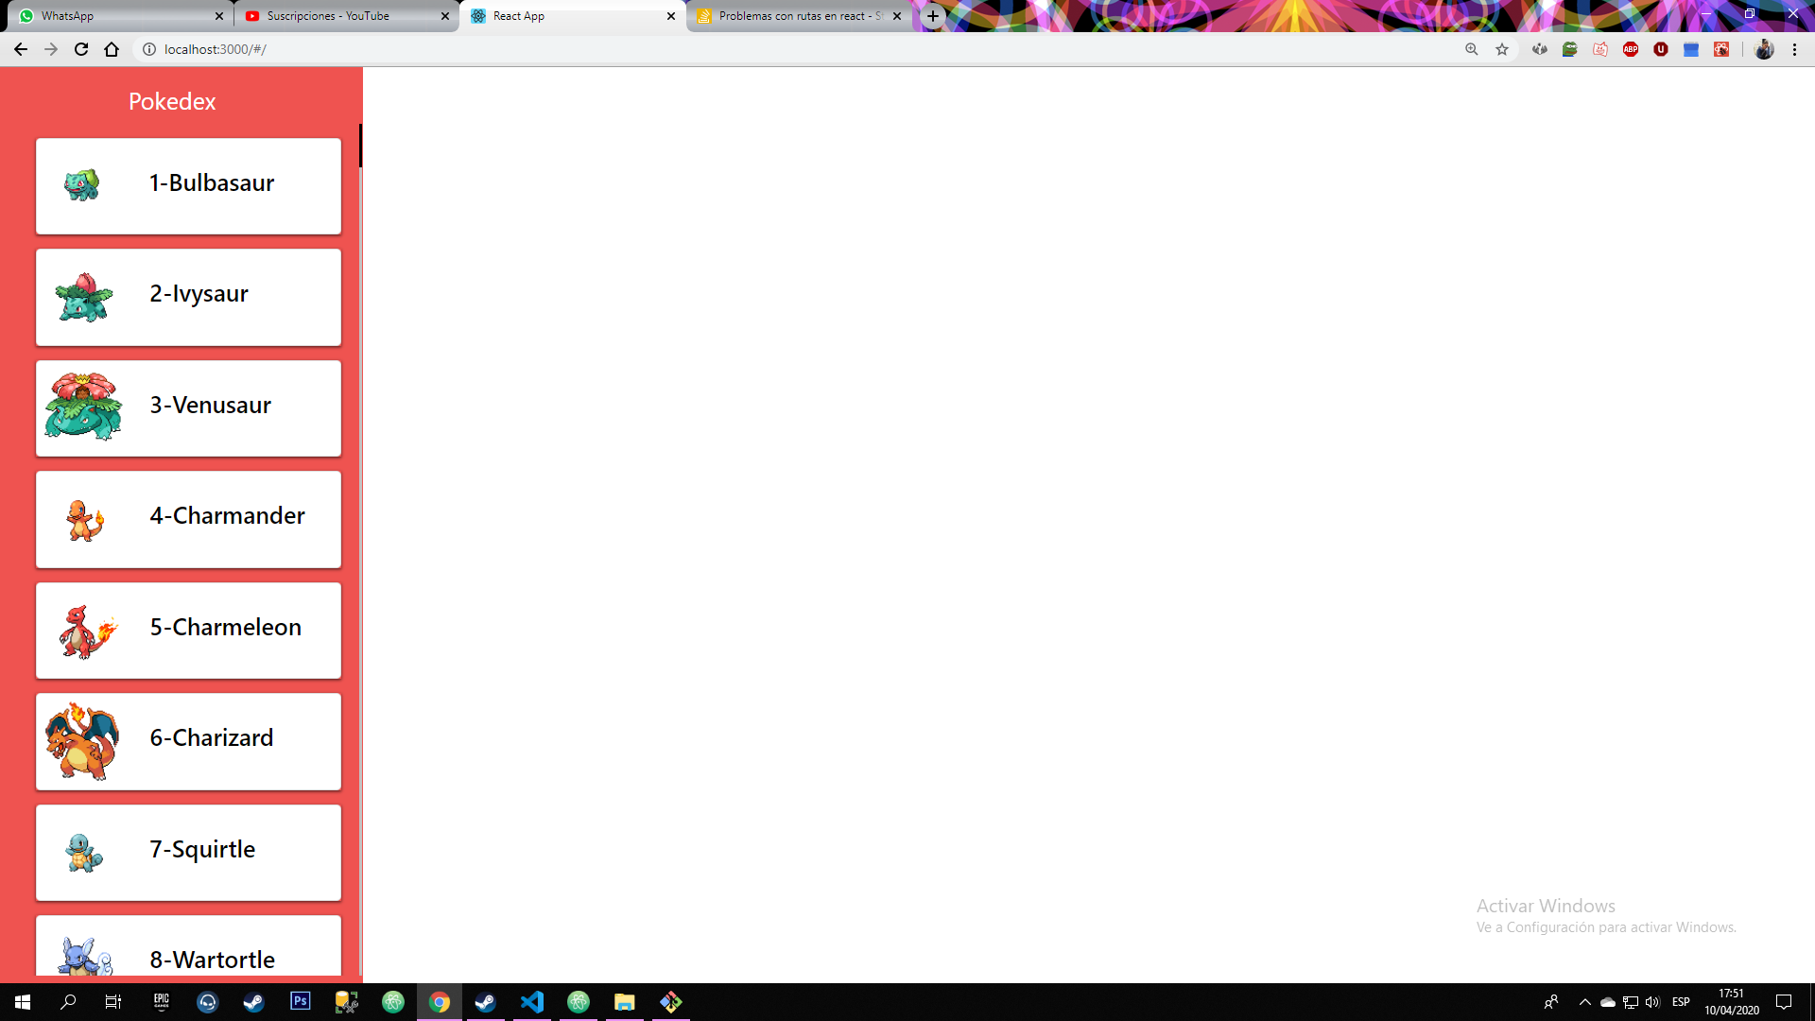The image size is (1815, 1021).
Task: Switch to Problemas con rutas en react tab
Action: 798,16
